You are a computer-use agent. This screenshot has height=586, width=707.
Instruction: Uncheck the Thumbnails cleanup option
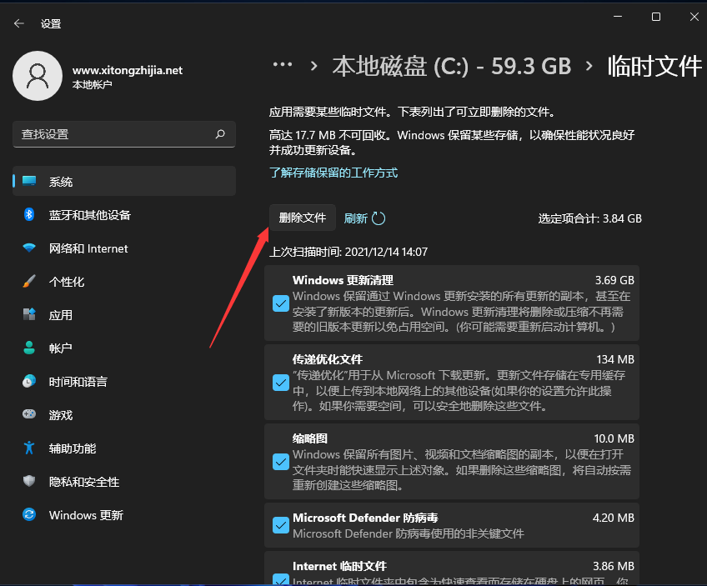pyautogui.click(x=281, y=461)
